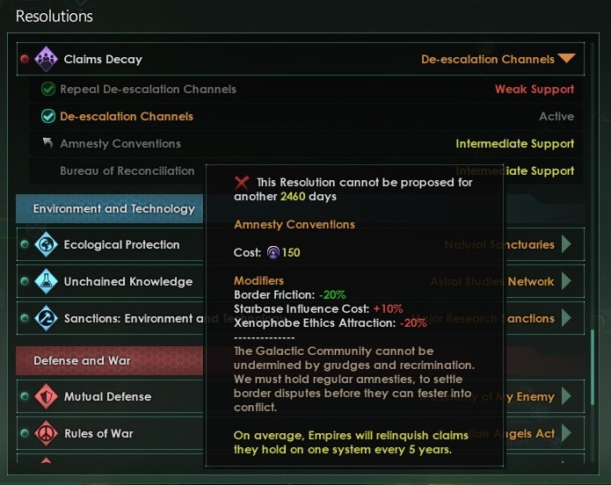
Task: Expand the Unchained Knowledge arrow
Action: [x=567, y=282]
